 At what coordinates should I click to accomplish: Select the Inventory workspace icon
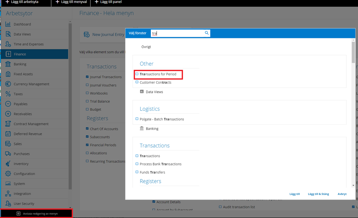[8, 164]
